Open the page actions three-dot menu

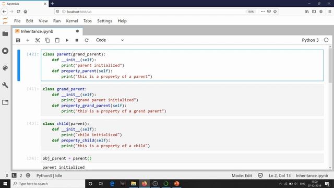tap(263, 11)
